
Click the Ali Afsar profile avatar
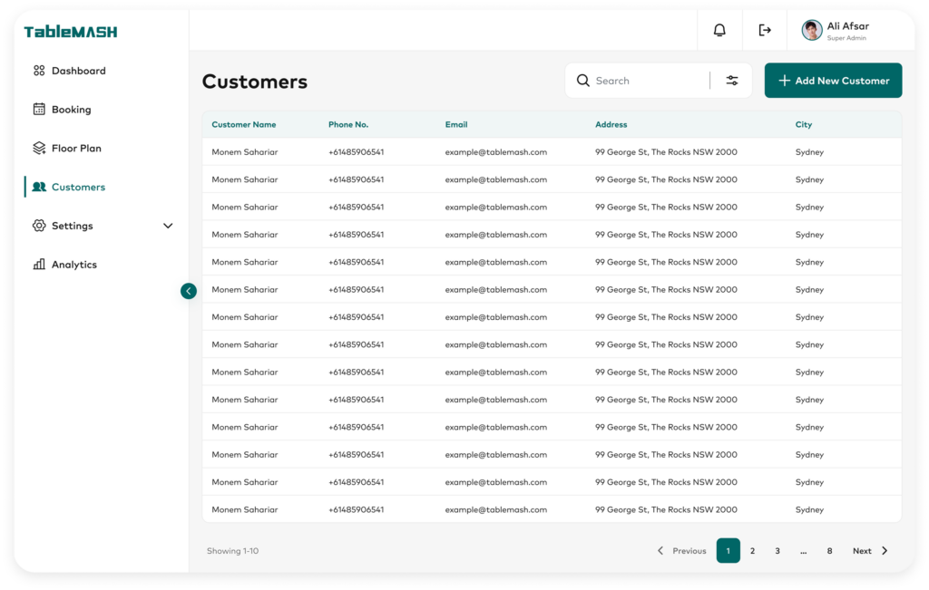click(812, 30)
